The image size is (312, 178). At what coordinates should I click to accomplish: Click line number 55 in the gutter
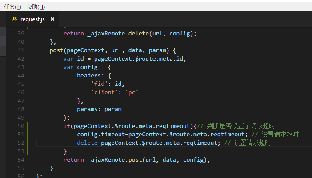(21, 168)
